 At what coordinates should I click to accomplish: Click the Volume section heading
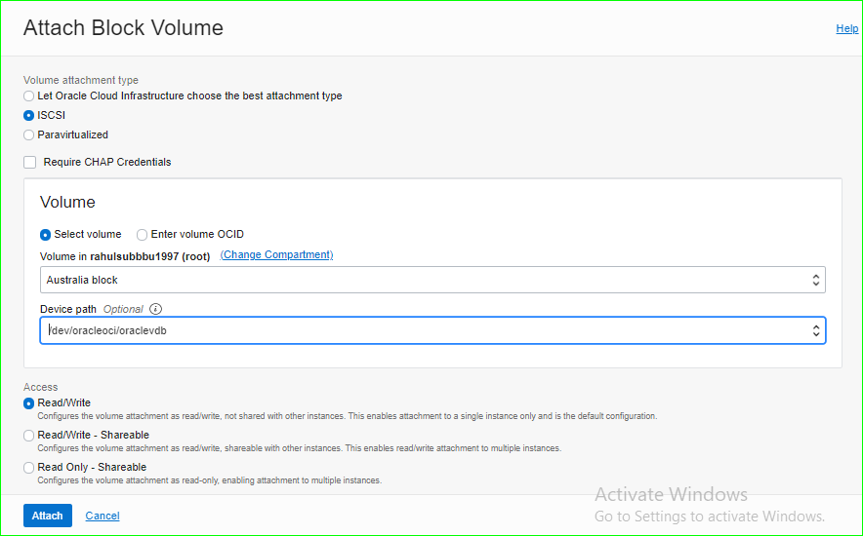(x=67, y=203)
